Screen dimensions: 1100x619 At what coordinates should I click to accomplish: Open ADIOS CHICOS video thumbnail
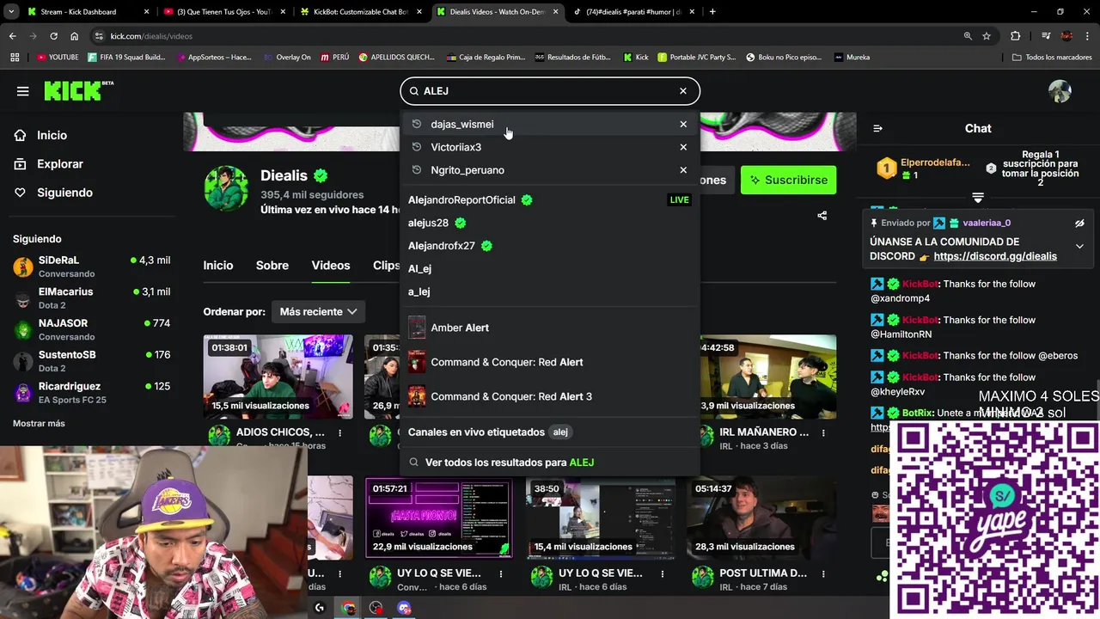[x=278, y=377]
